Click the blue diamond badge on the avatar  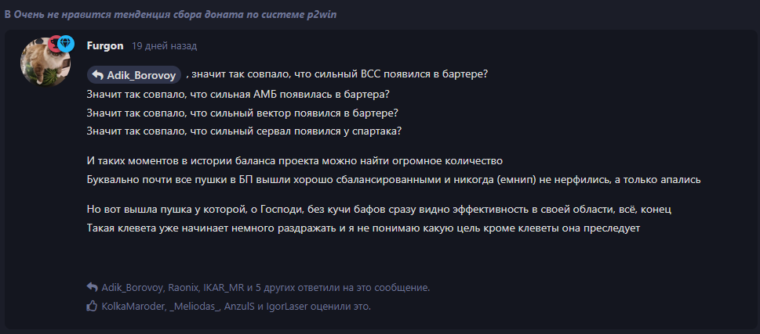(66, 44)
